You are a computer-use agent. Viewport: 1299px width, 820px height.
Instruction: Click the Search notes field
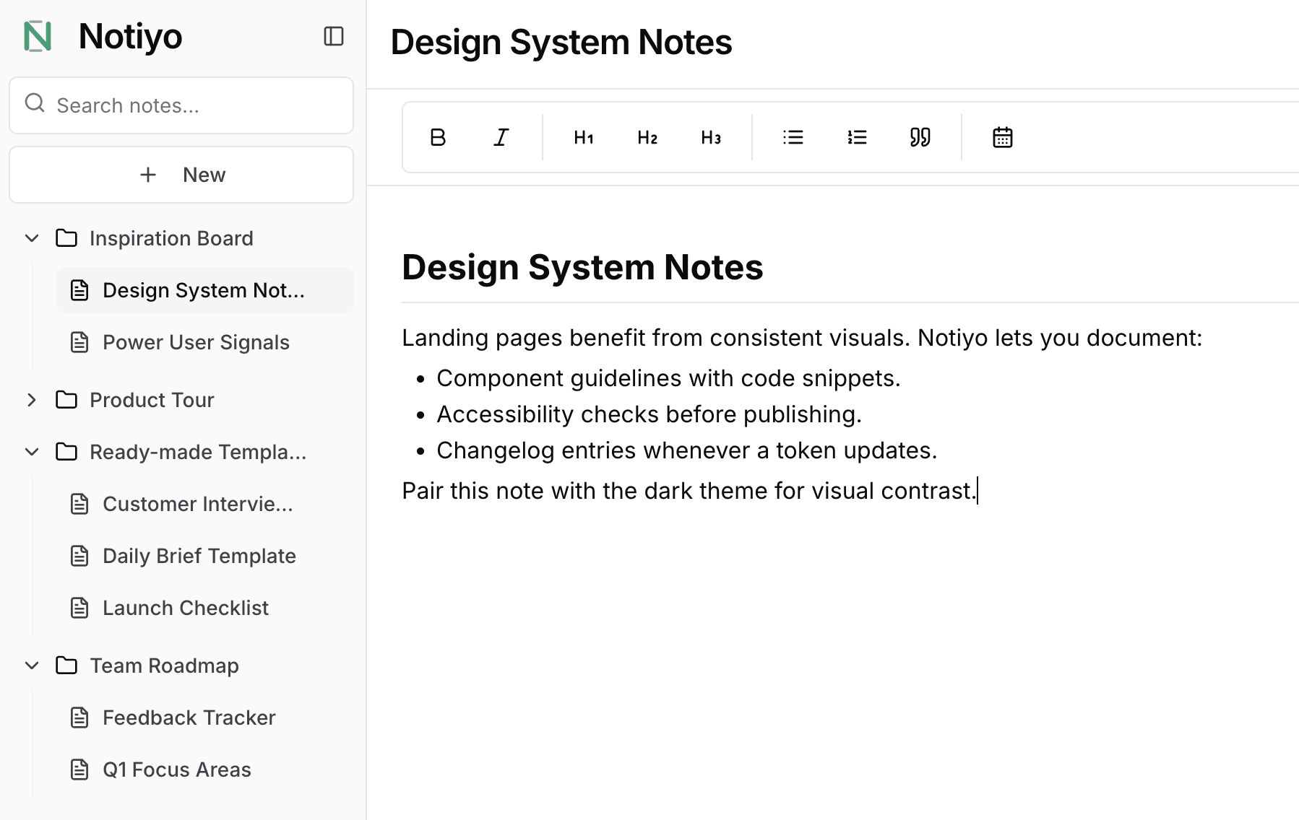coord(181,105)
